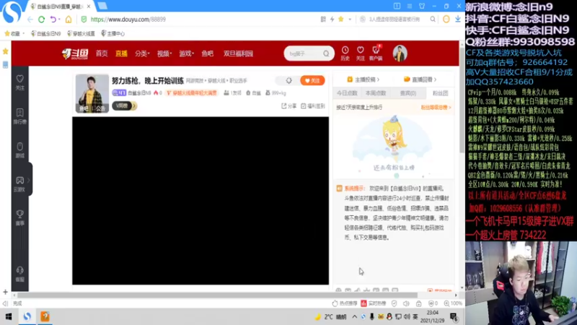
Task: Open 关注 in the left dark sidebar
Action: (x=20, y=82)
